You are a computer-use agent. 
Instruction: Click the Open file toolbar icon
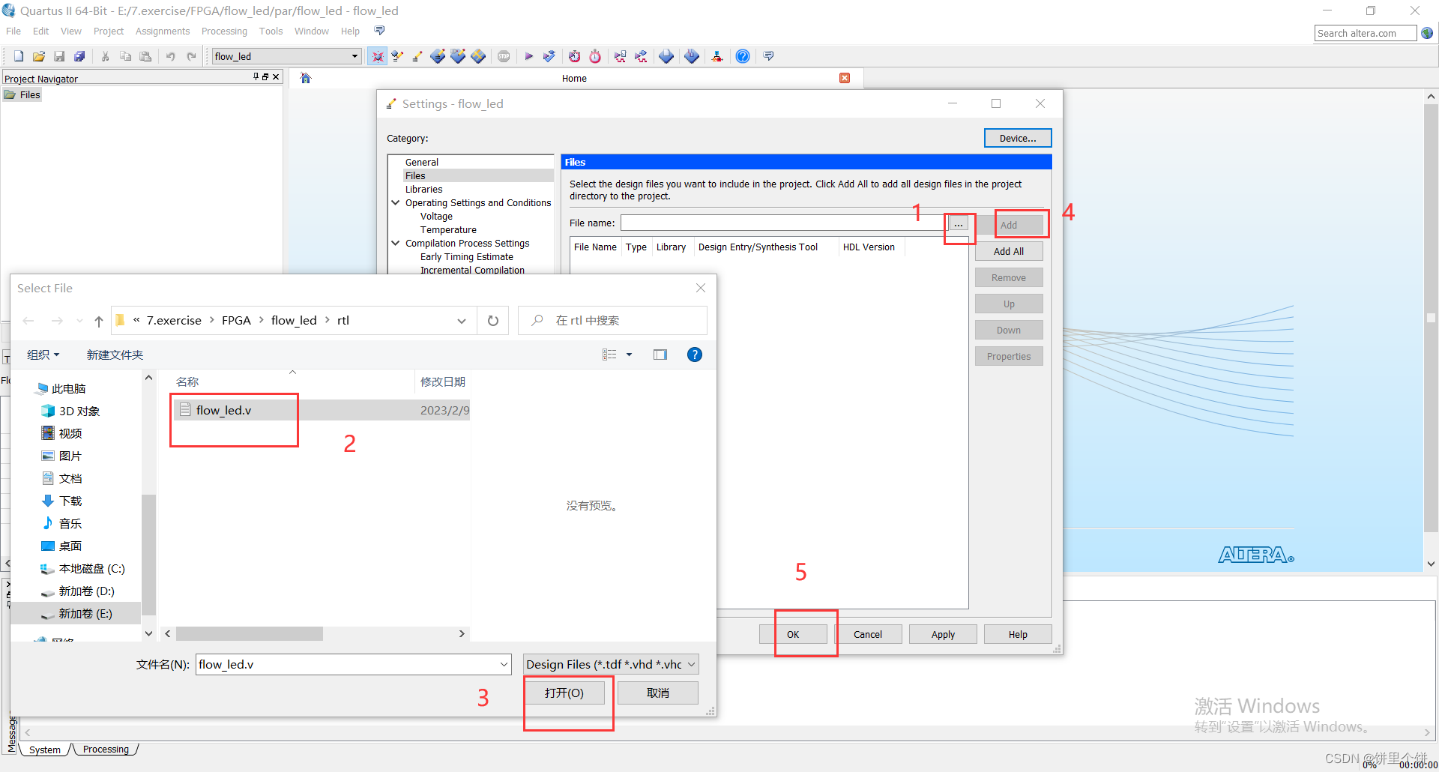click(x=39, y=56)
